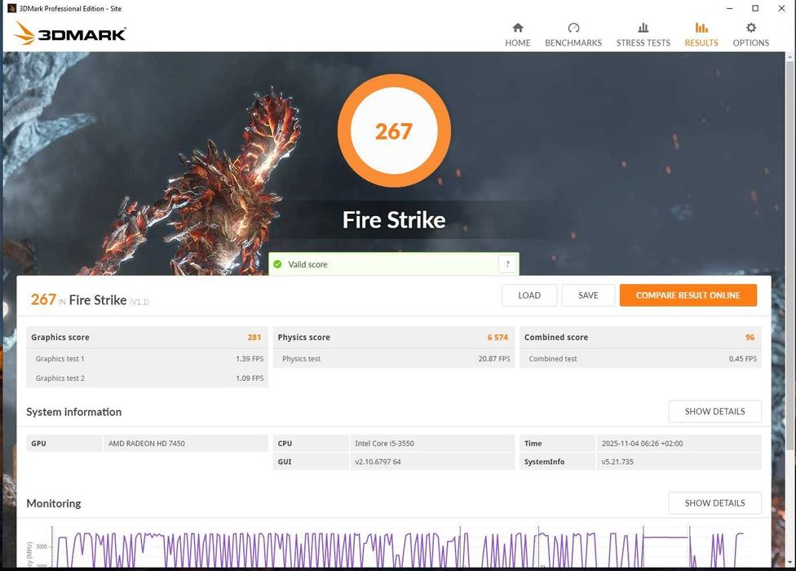Click the Valid score label

tap(307, 264)
